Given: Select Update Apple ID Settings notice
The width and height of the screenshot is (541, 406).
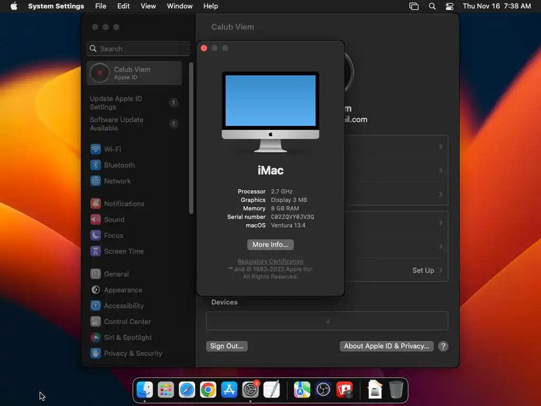Looking at the screenshot, I should pos(134,103).
